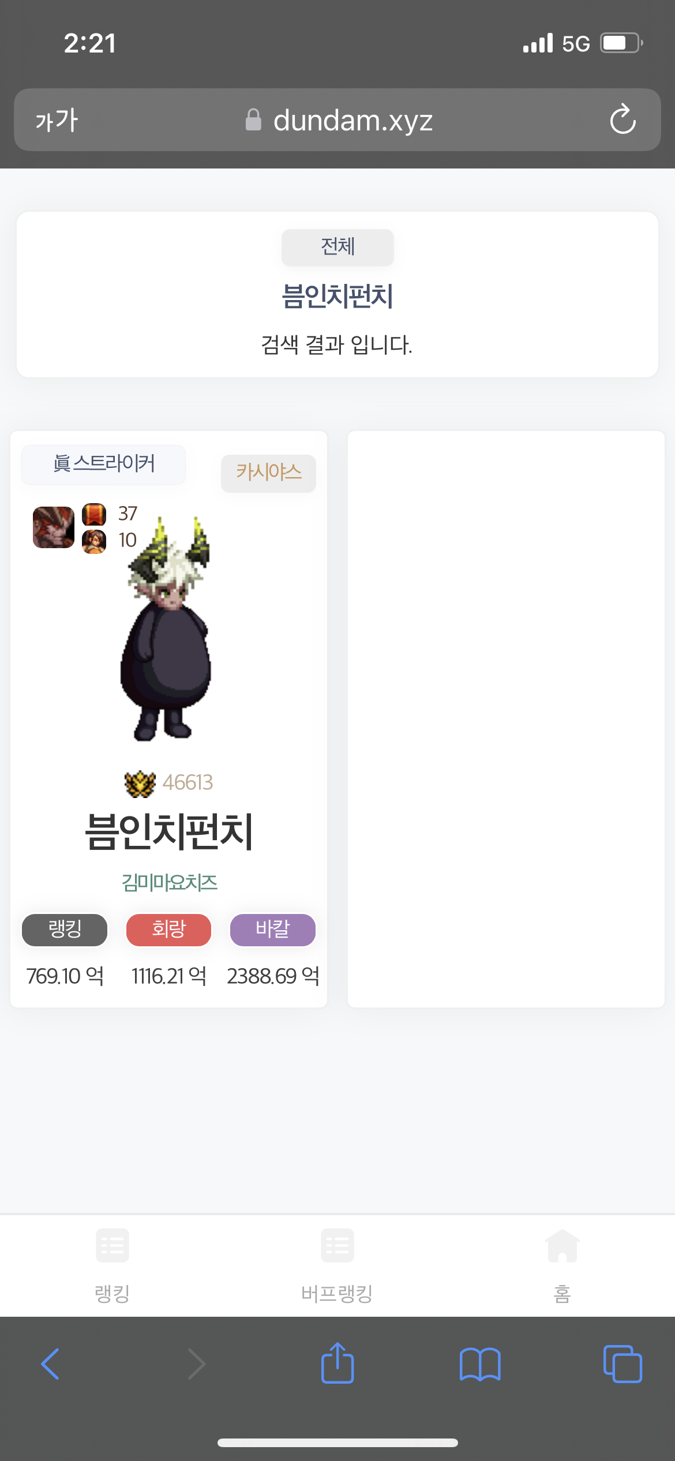The height and width of the screenshot is (1461, 675).
Task: Click the red armor icon beside 37
Action: pyautogui.click(x=94, y=514)
